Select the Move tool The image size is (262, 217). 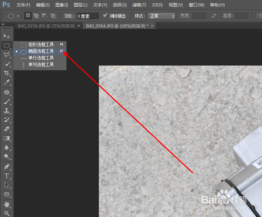7,36
